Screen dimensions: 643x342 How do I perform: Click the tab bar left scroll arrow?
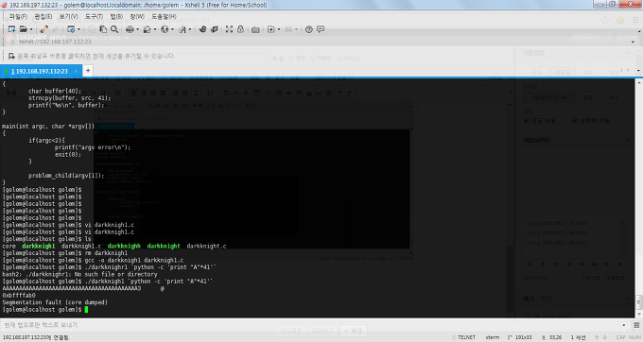(622, 71)
